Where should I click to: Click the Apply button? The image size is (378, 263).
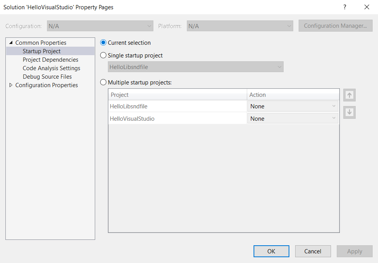point(354,251)
